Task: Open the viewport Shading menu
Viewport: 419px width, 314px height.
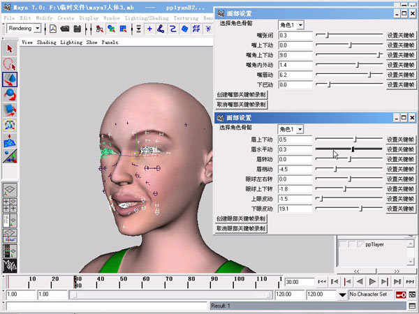Action: tap(47, 42)
